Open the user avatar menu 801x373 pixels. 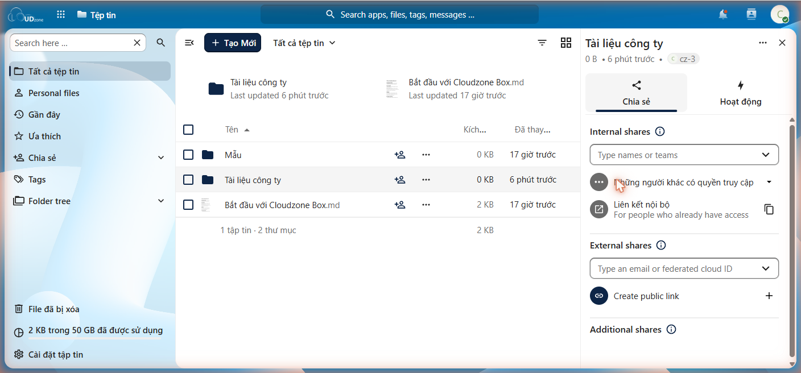779,15
